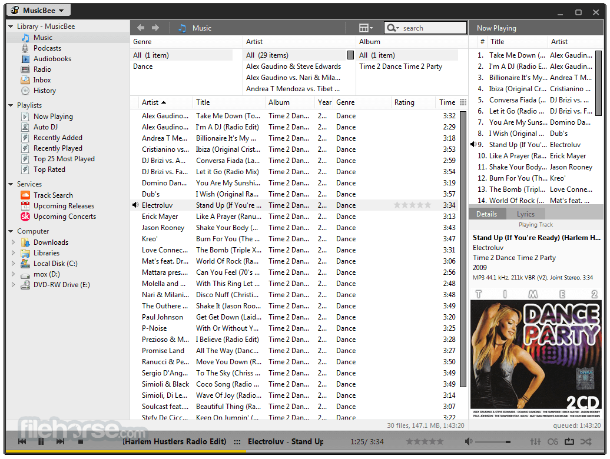
Task: Adjust the volume slider
Action: pyautogui.click(x=493, y=441)
